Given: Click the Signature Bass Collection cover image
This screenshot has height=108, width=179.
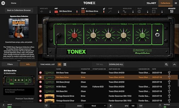Looking at the screenshot, I should tap(19, 28).
